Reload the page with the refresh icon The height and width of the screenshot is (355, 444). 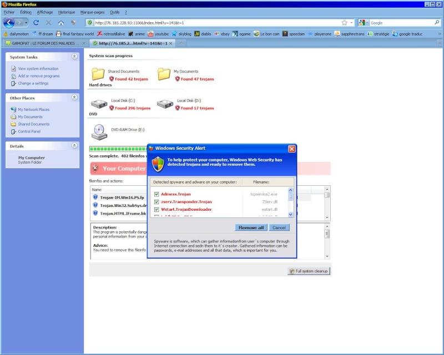(x=36, y=23)
